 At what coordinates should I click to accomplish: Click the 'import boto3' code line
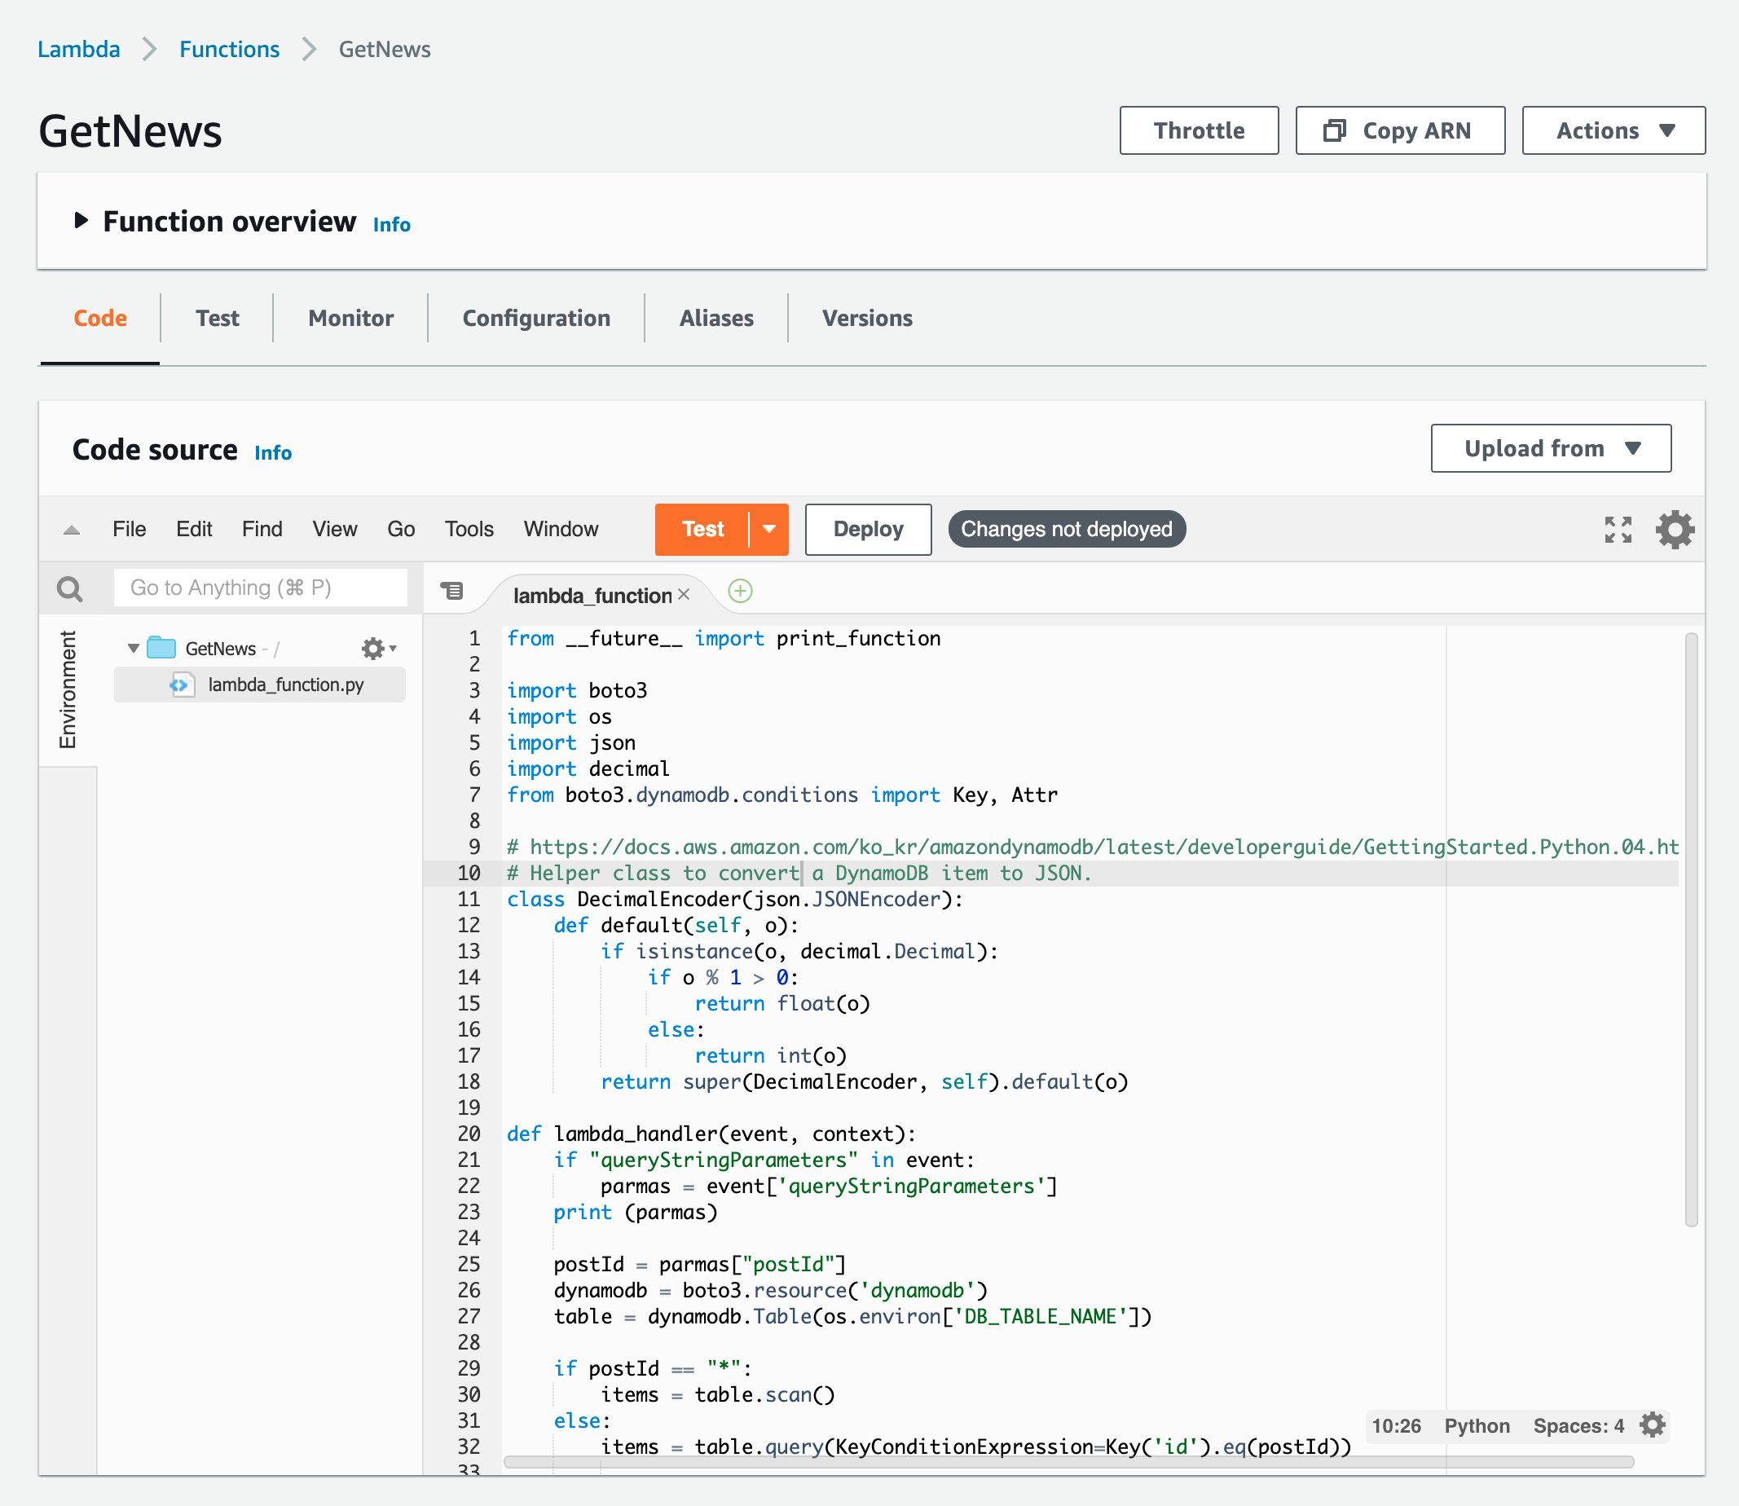click(577, 691)
